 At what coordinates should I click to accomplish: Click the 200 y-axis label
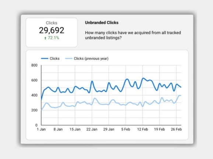point(34,110)
